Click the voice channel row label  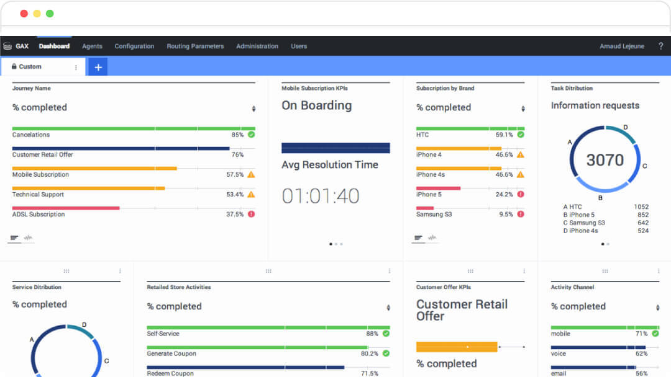click(x=559, y=353)
